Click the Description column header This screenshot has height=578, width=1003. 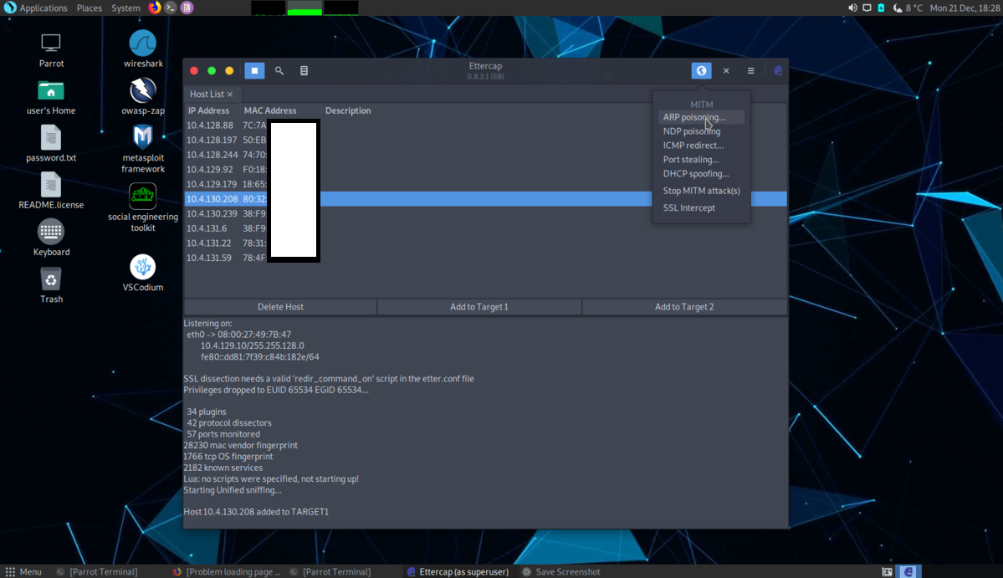[348, 110]
